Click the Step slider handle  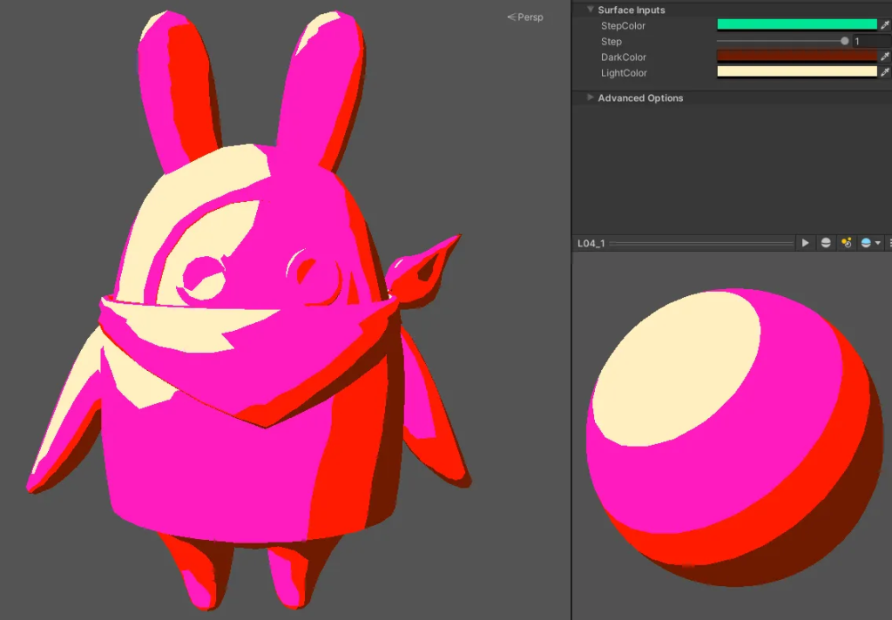click(x=844, y=41)
